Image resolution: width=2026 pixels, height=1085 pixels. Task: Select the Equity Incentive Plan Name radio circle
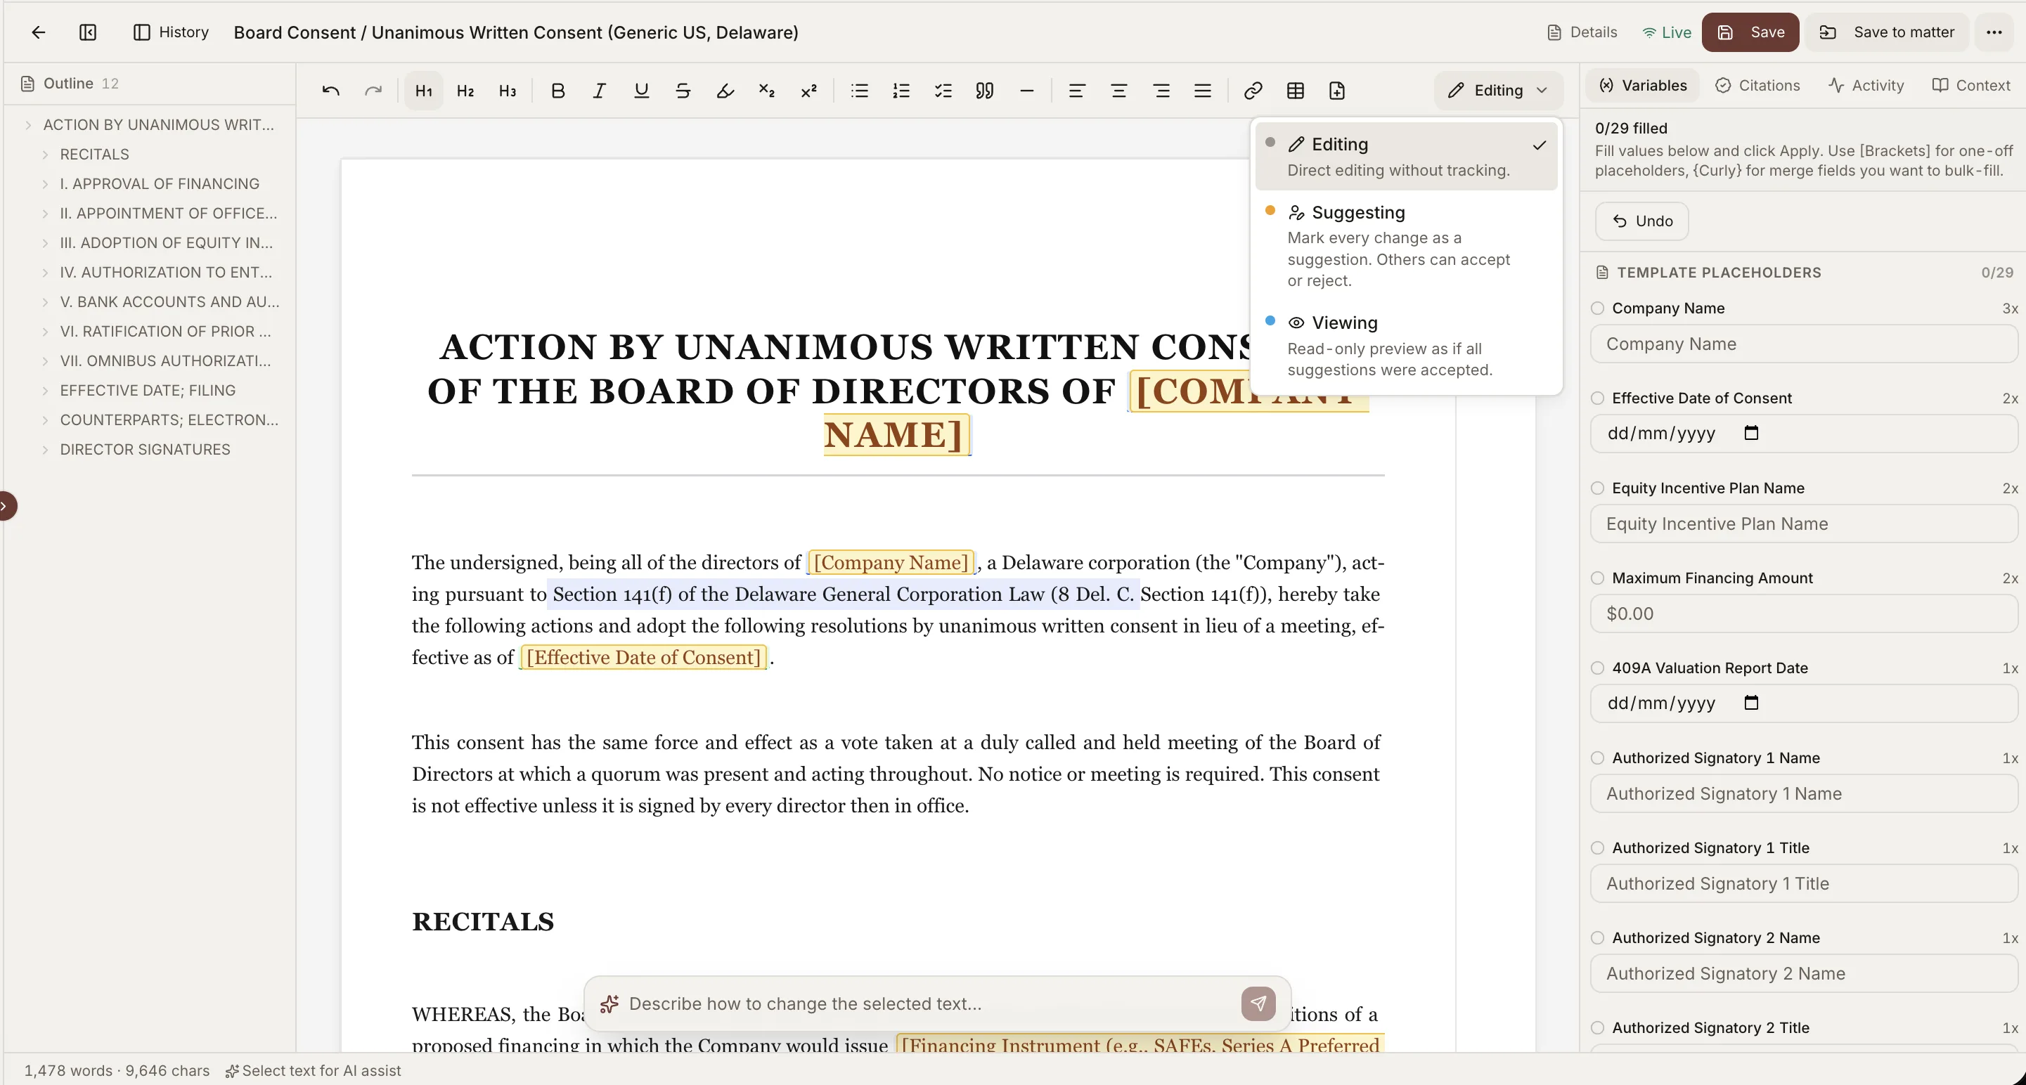(1597, 488)
